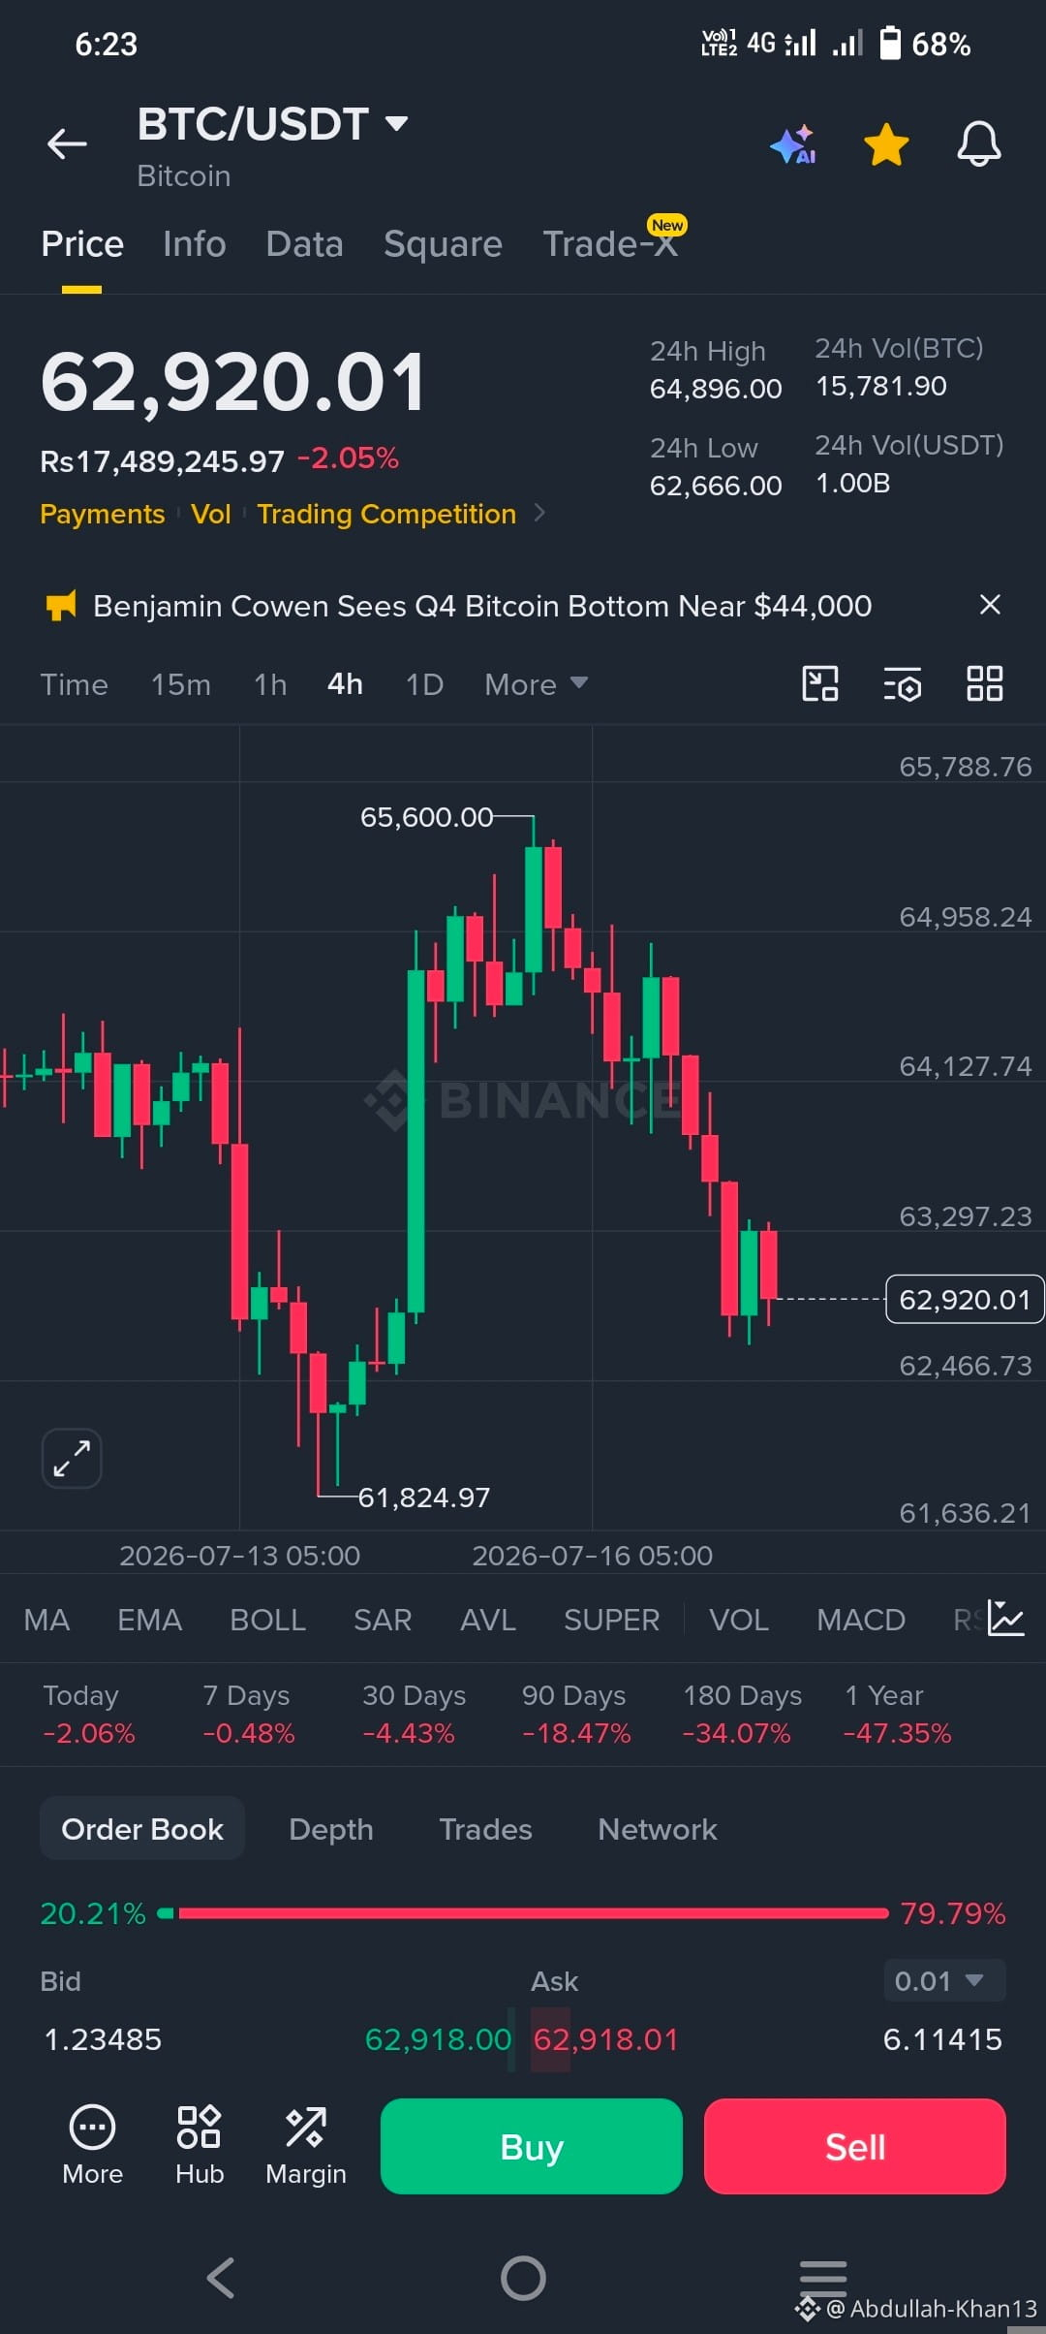Enable the AVL indicator
The width and height of the screenshot is (1046, 2334).
[x=488, y=1620]
